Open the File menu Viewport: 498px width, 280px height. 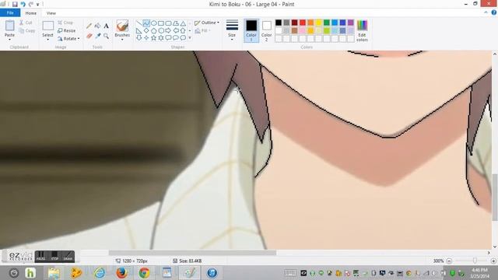pos(10,12)
